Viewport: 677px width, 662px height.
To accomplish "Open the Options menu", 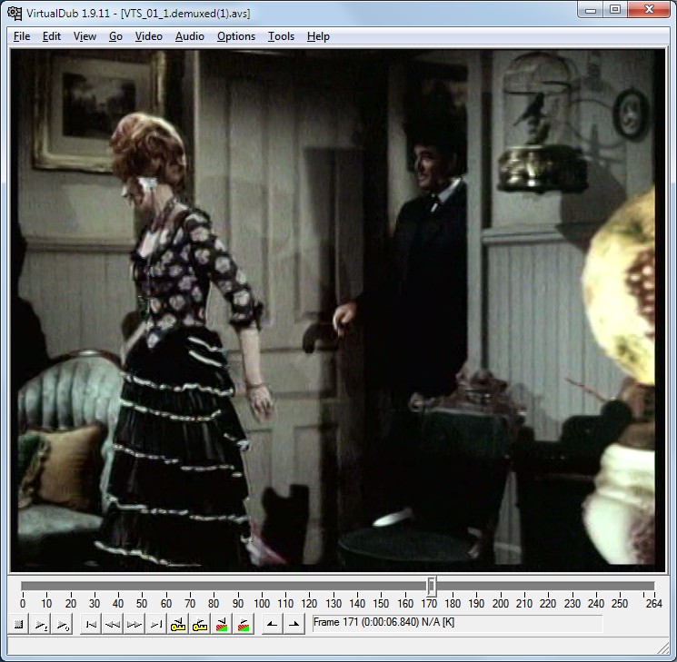I will point(236,36).
